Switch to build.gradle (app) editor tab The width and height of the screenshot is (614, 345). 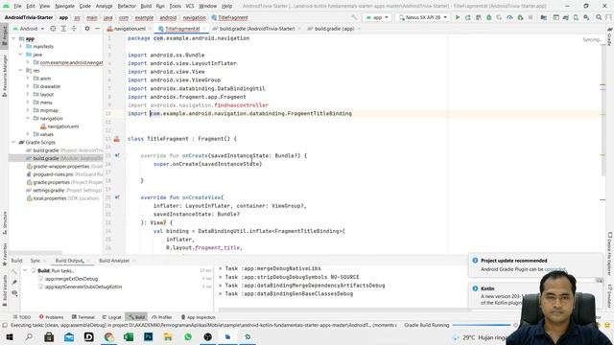(x=334, y=29)
